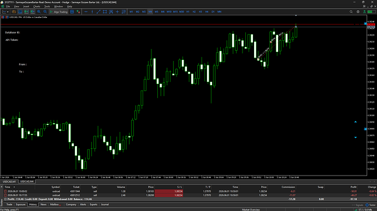Click the Tester button in status area

[370, 205]
